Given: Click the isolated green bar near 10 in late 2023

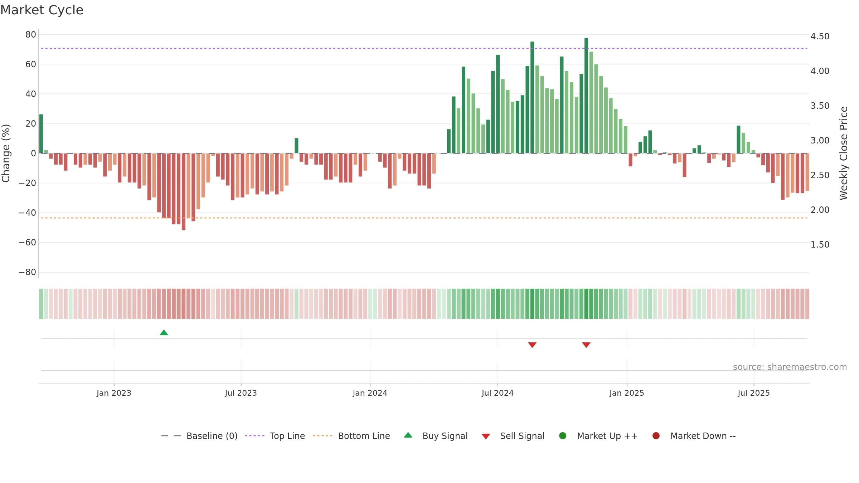Looking at the screenshot, I should coord(296,146).
